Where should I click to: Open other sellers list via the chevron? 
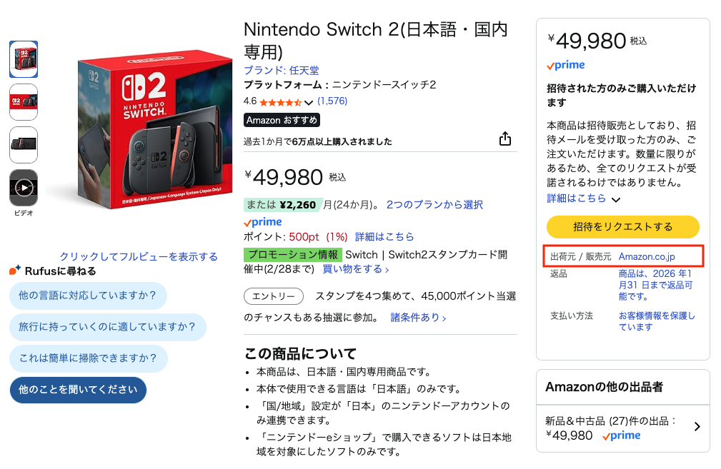pos(696,426)
